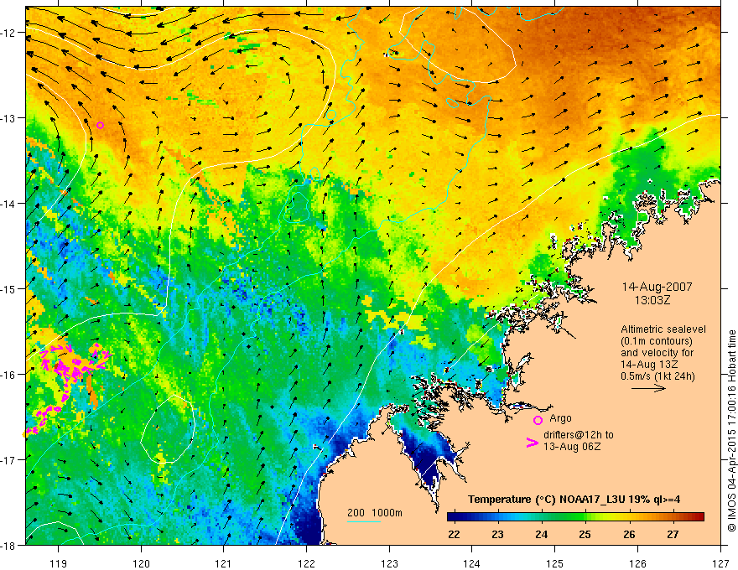Click the 'Argo' legend label
Screen dimensions: 738x570
coord(560,418)
